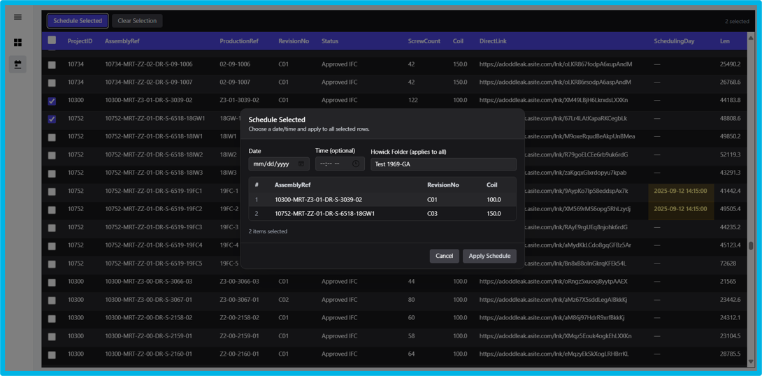The height and width of the screenshot is (376, 762).
Task: Click the Len value 72628
Action: tap(728, 263)
